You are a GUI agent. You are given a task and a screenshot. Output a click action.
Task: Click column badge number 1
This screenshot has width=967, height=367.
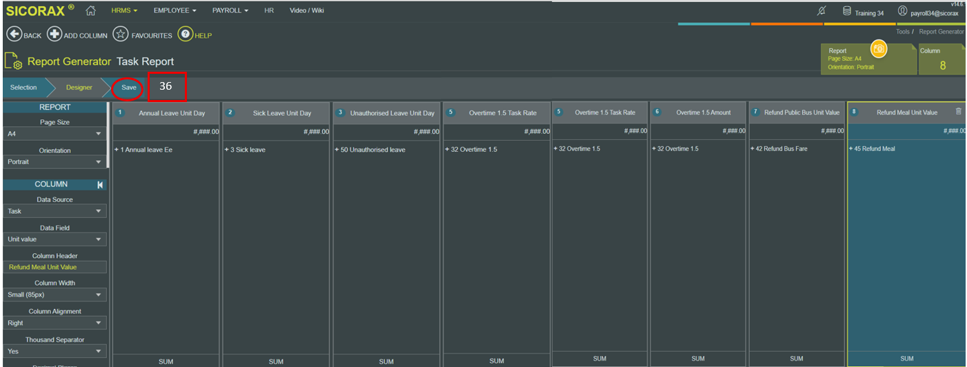pyautogui.click(x=120, y=112)
